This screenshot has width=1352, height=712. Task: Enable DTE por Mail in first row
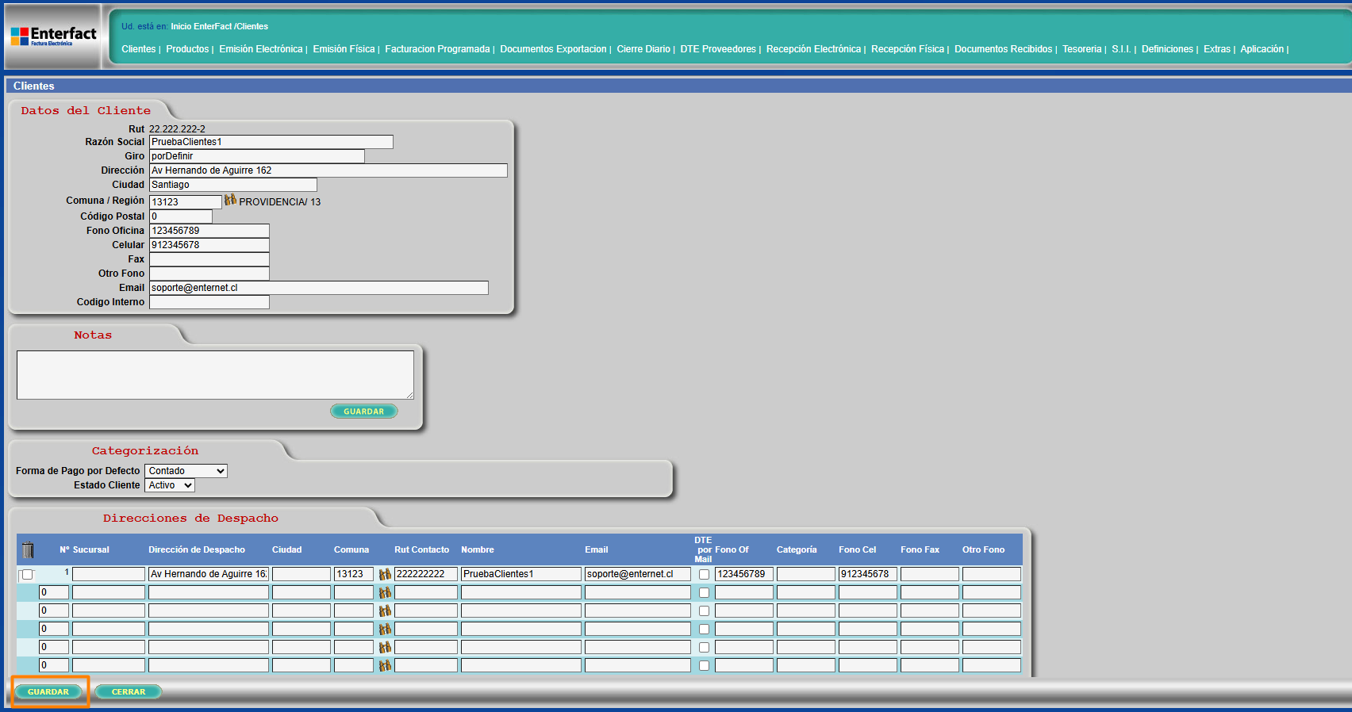tap(704, 575)
